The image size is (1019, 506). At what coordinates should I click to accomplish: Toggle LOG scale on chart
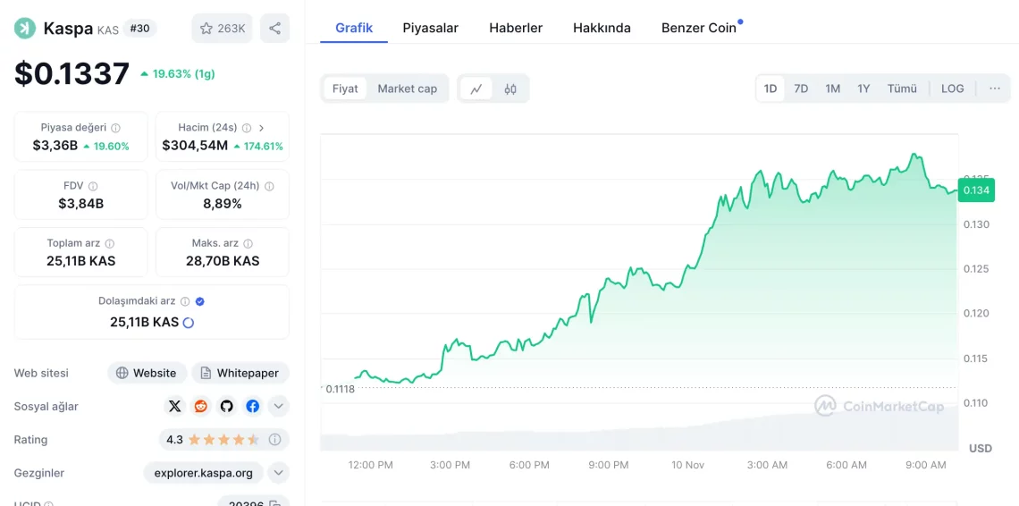coord(953,89)
